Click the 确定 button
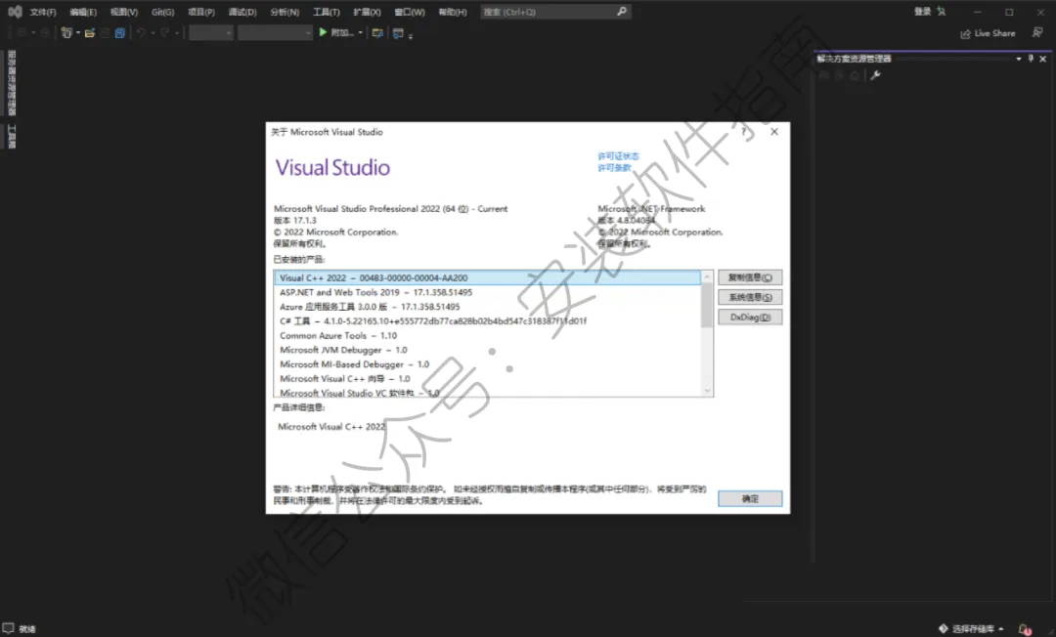The height and width of the screenshot is (637, 1056). click(x=750, y=498)
